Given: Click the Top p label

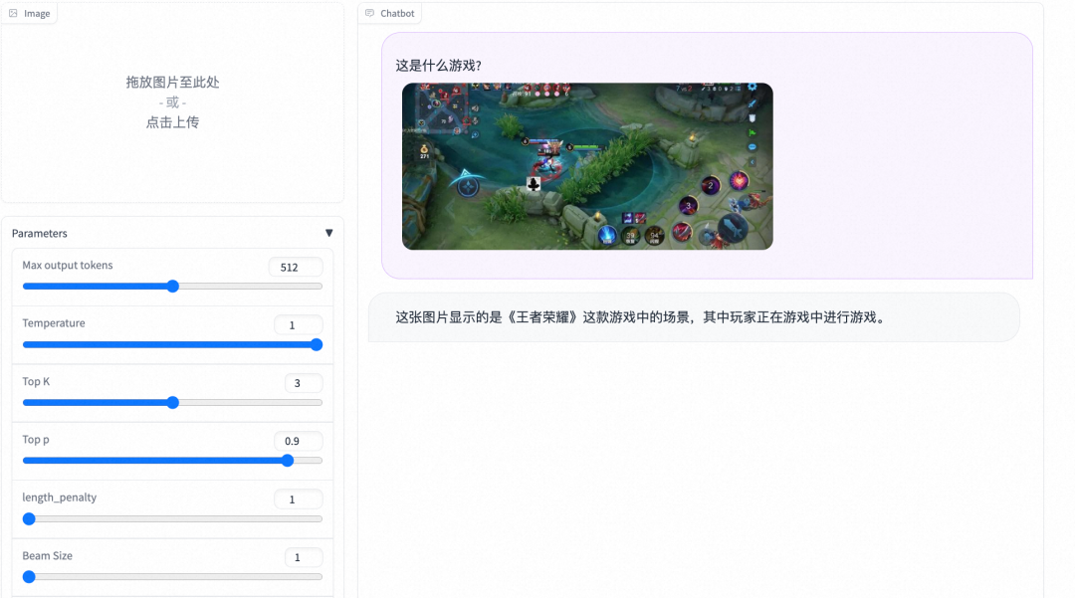Looking at the screenshot, I should pos(36,439).
